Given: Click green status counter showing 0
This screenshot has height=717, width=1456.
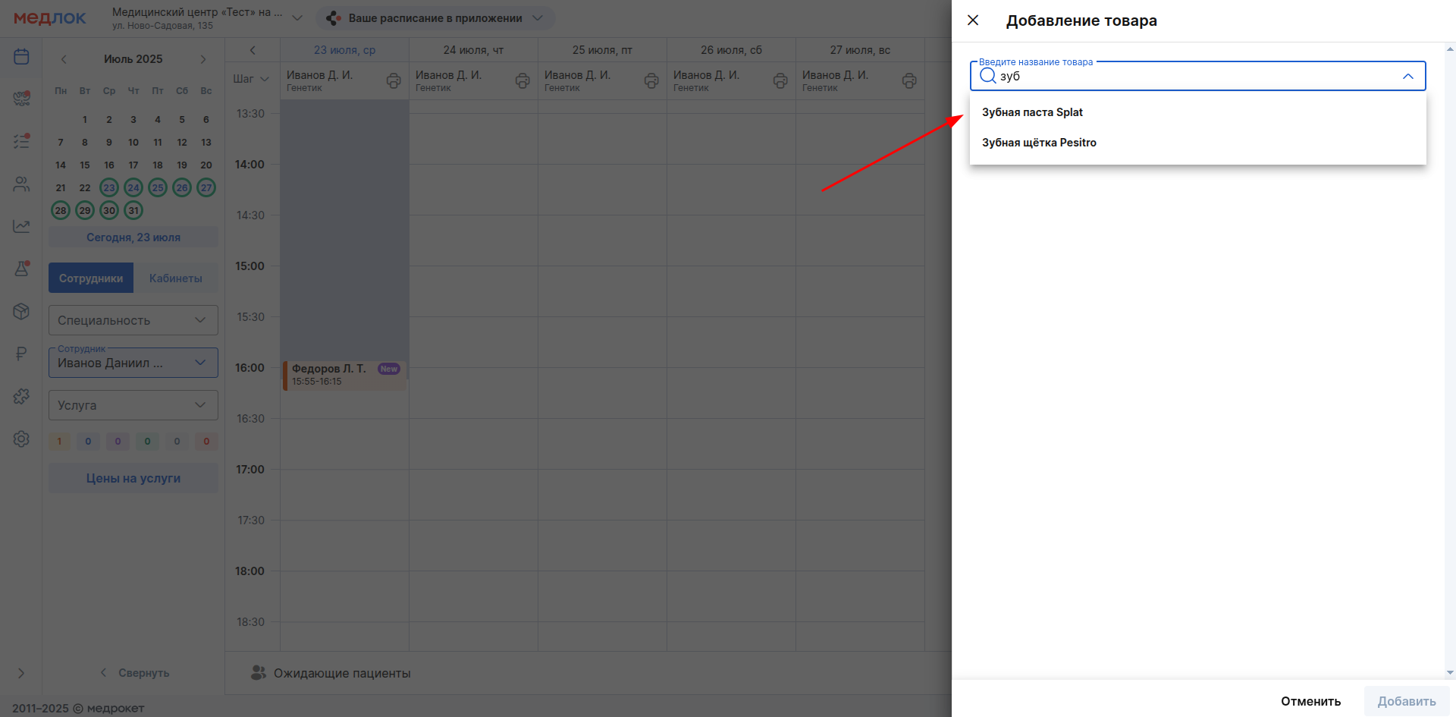Looking at the screenshot, I should tap(147, 442).
